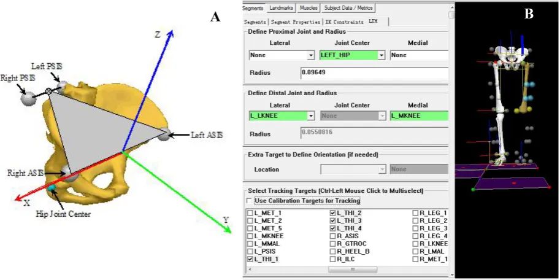The height and width of the screenshot is (280, 560).
Task: Click the Left ASIS marker sphere
Action: (x=164, y=134)
